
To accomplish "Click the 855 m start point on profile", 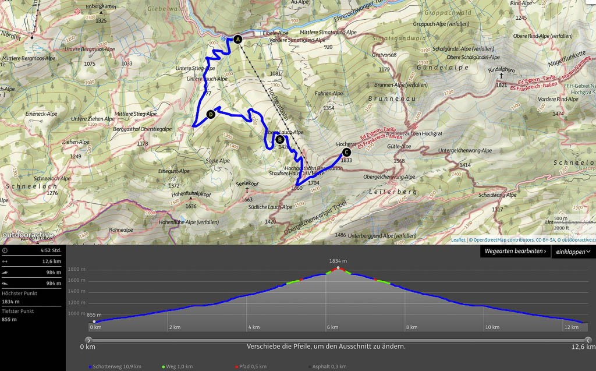I will pos(94,321).
